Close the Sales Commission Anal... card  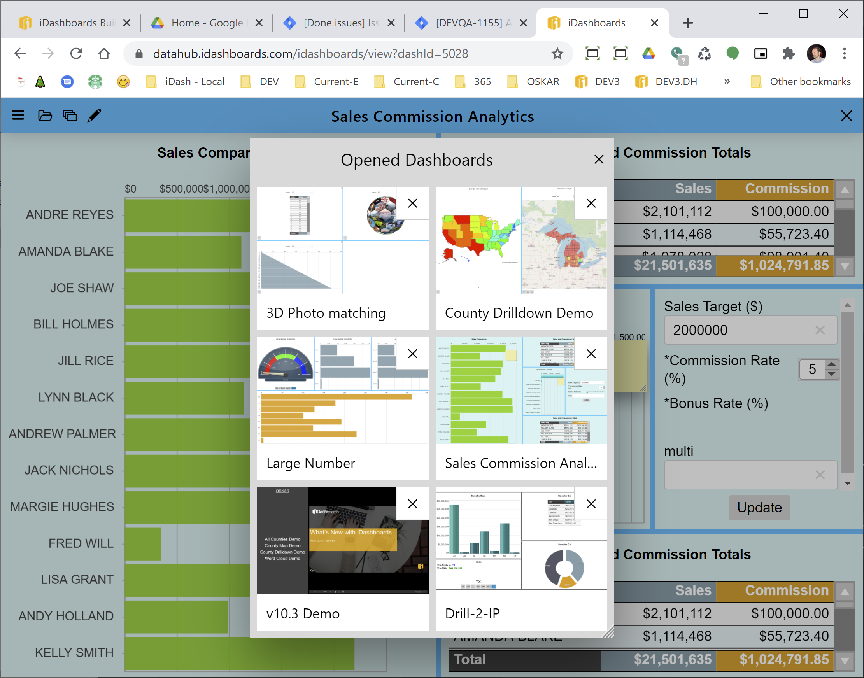[x=591, y=354]
